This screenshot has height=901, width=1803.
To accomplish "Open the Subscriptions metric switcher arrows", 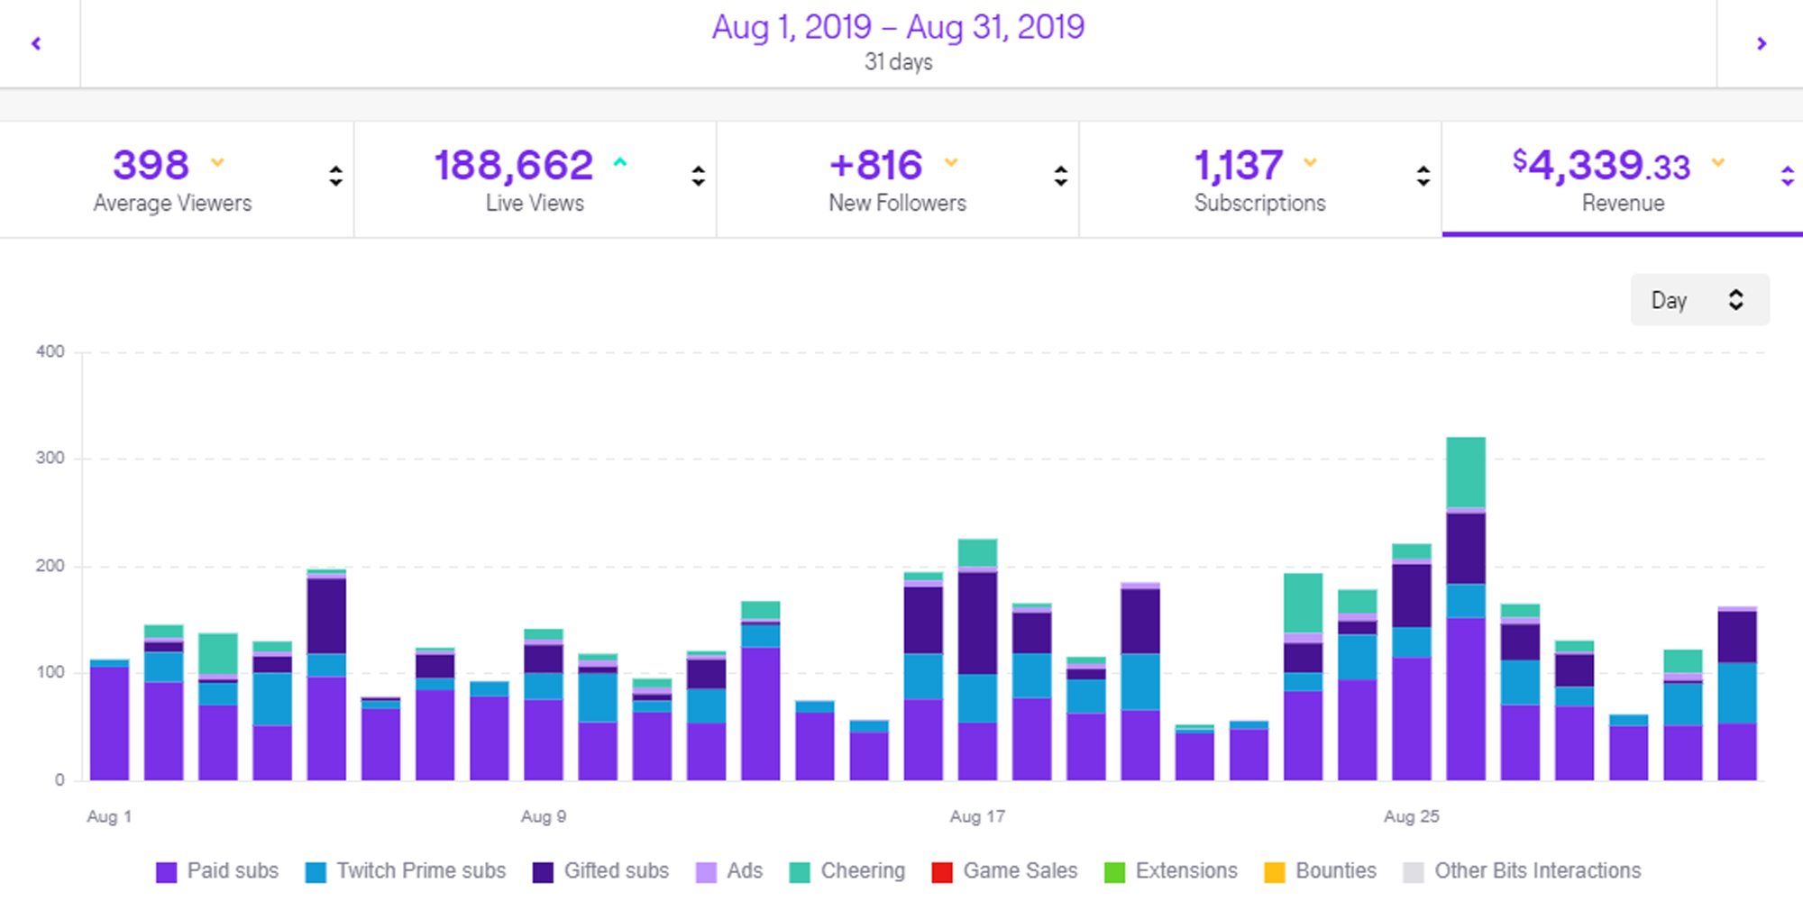I will coord(1423,176).
